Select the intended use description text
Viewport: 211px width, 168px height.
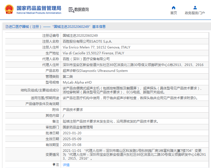tap(131, 98)
